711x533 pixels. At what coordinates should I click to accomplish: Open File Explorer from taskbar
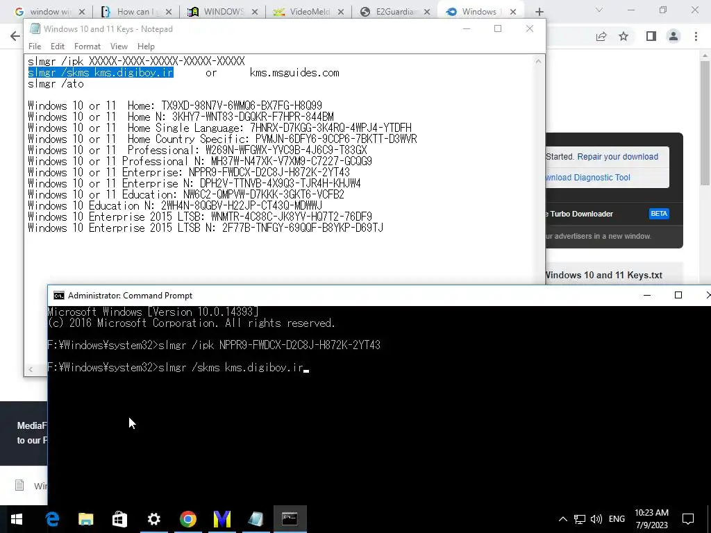pos(85,519)
